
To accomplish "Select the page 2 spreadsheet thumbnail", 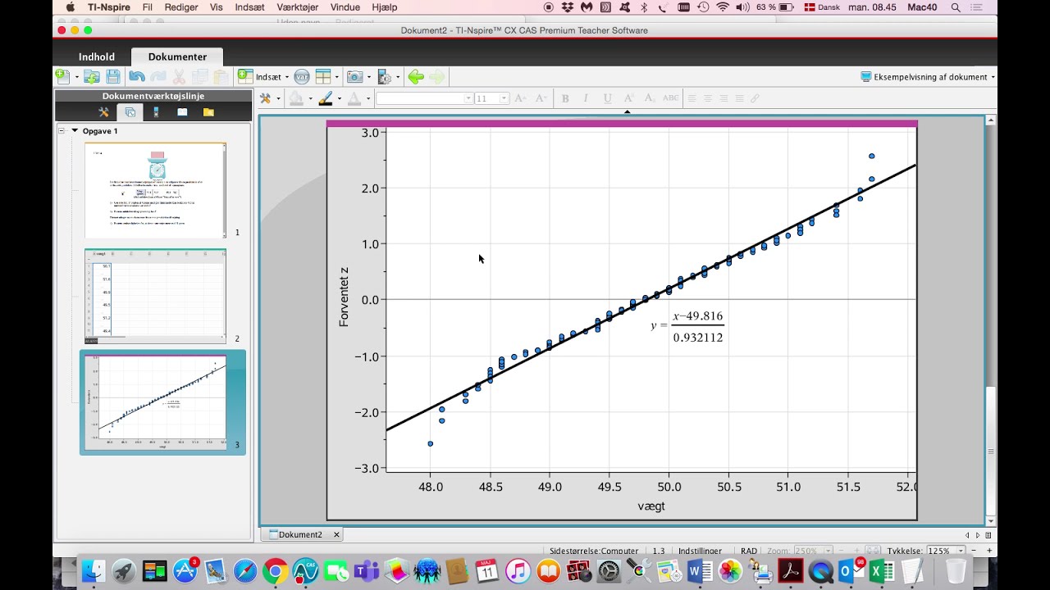I will coord(155,297).
